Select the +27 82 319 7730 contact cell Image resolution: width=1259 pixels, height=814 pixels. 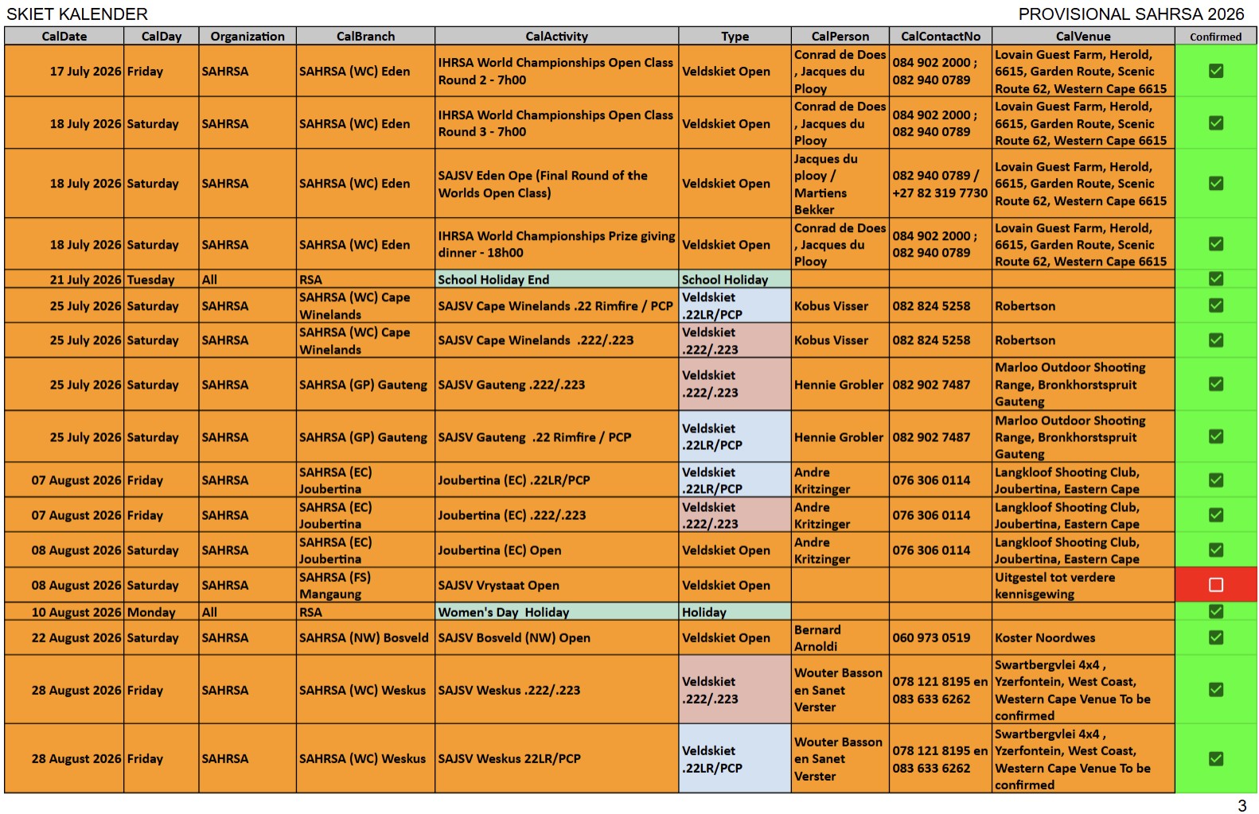(x=941, y=184)
